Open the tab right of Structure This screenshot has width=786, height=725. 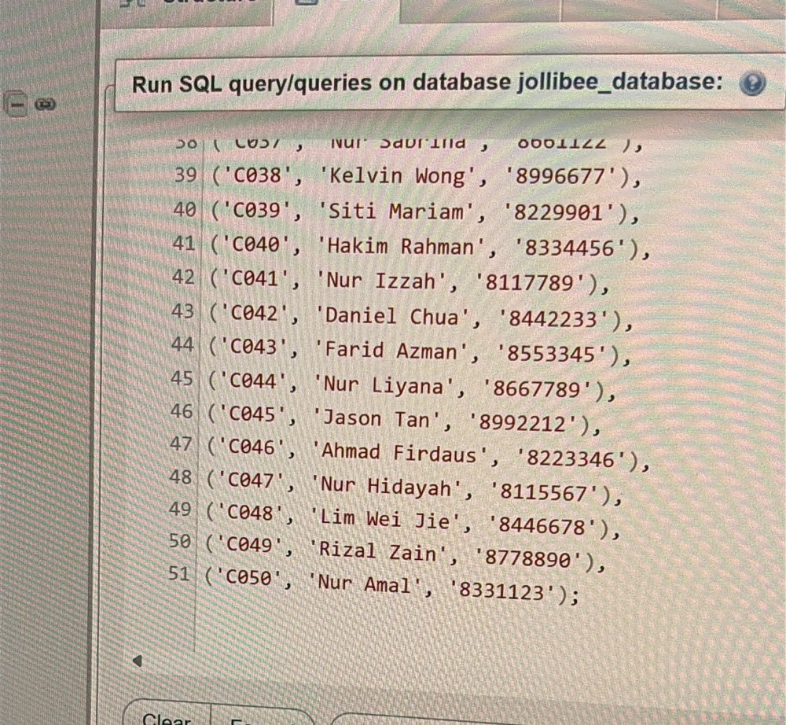pyautogui.click(x=336, y=8)
